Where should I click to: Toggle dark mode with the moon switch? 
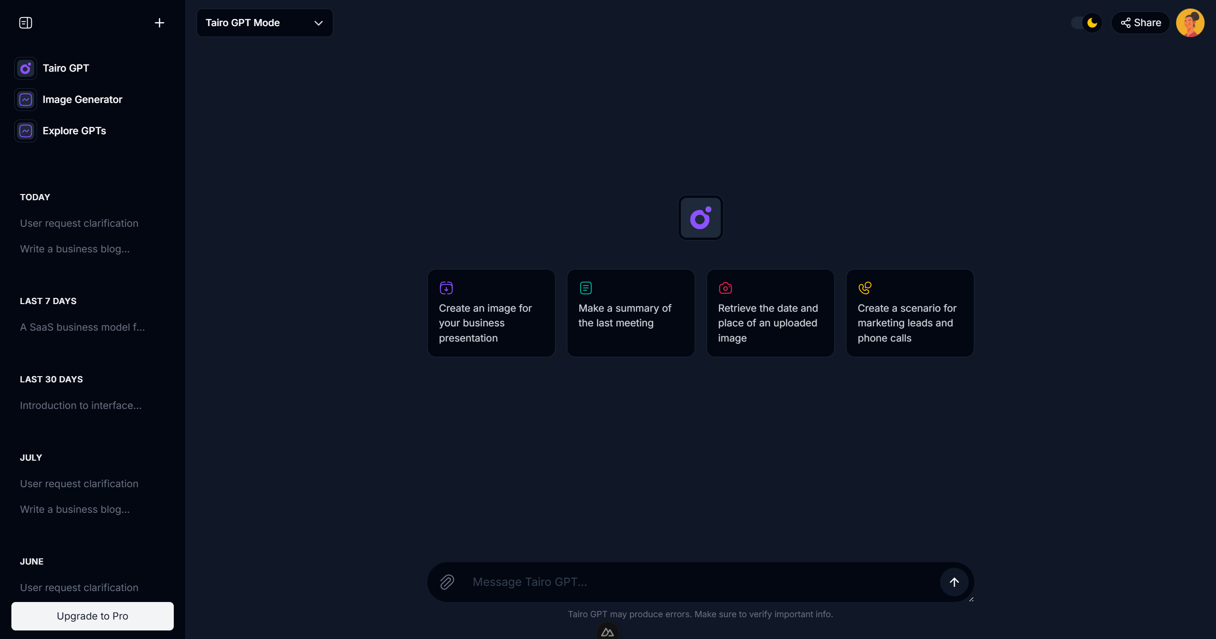1086,22
